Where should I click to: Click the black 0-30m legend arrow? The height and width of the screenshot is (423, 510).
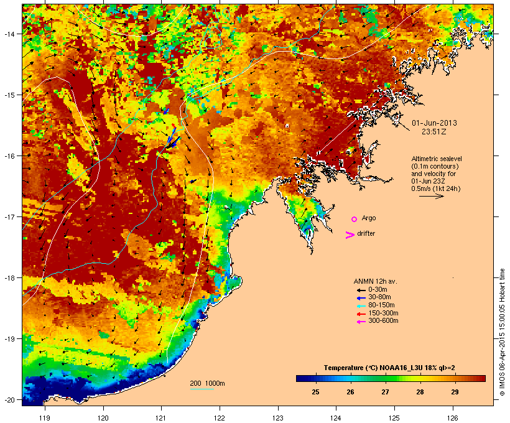coord(361,290)
